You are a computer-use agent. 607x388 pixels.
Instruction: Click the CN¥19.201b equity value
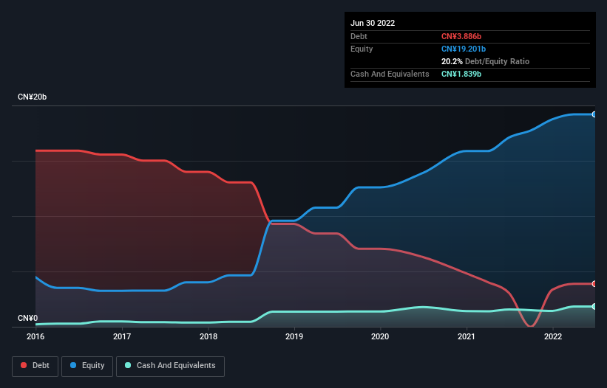click(464, 49)
